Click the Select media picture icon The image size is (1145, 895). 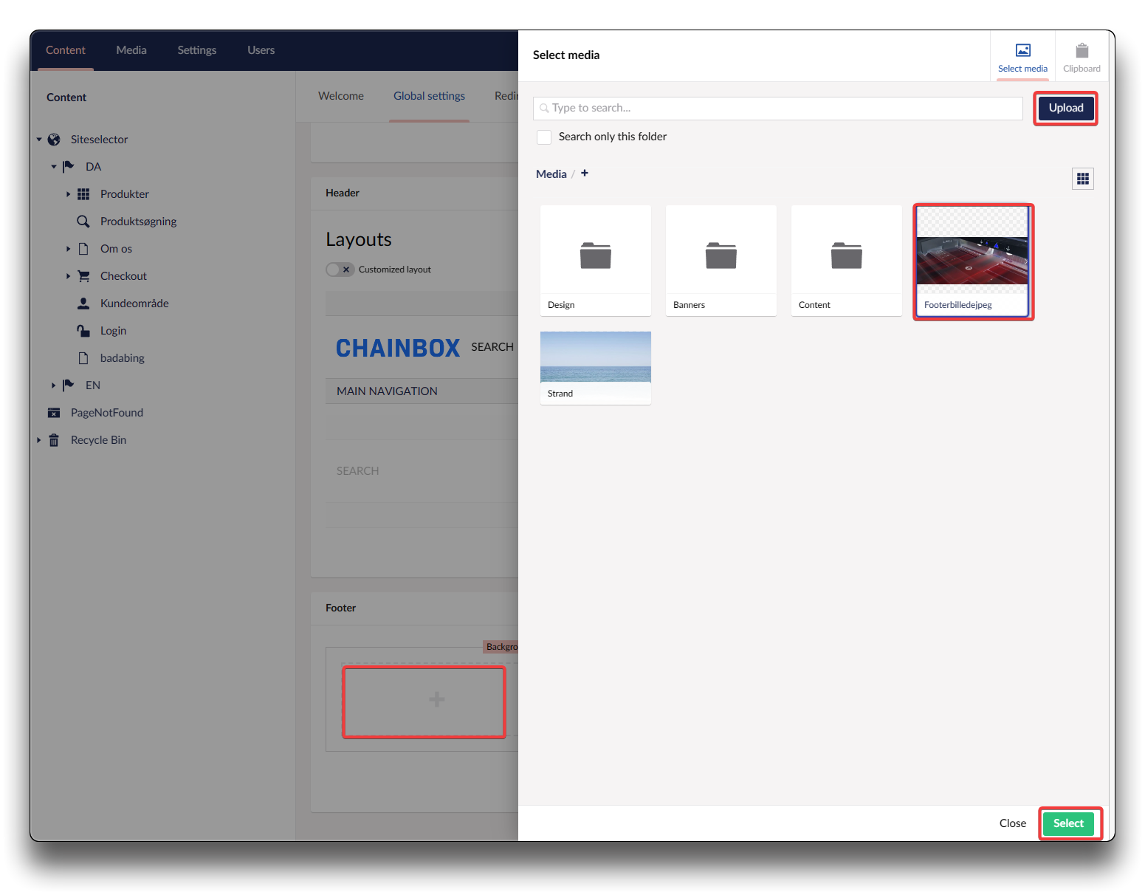[1022, 50]
